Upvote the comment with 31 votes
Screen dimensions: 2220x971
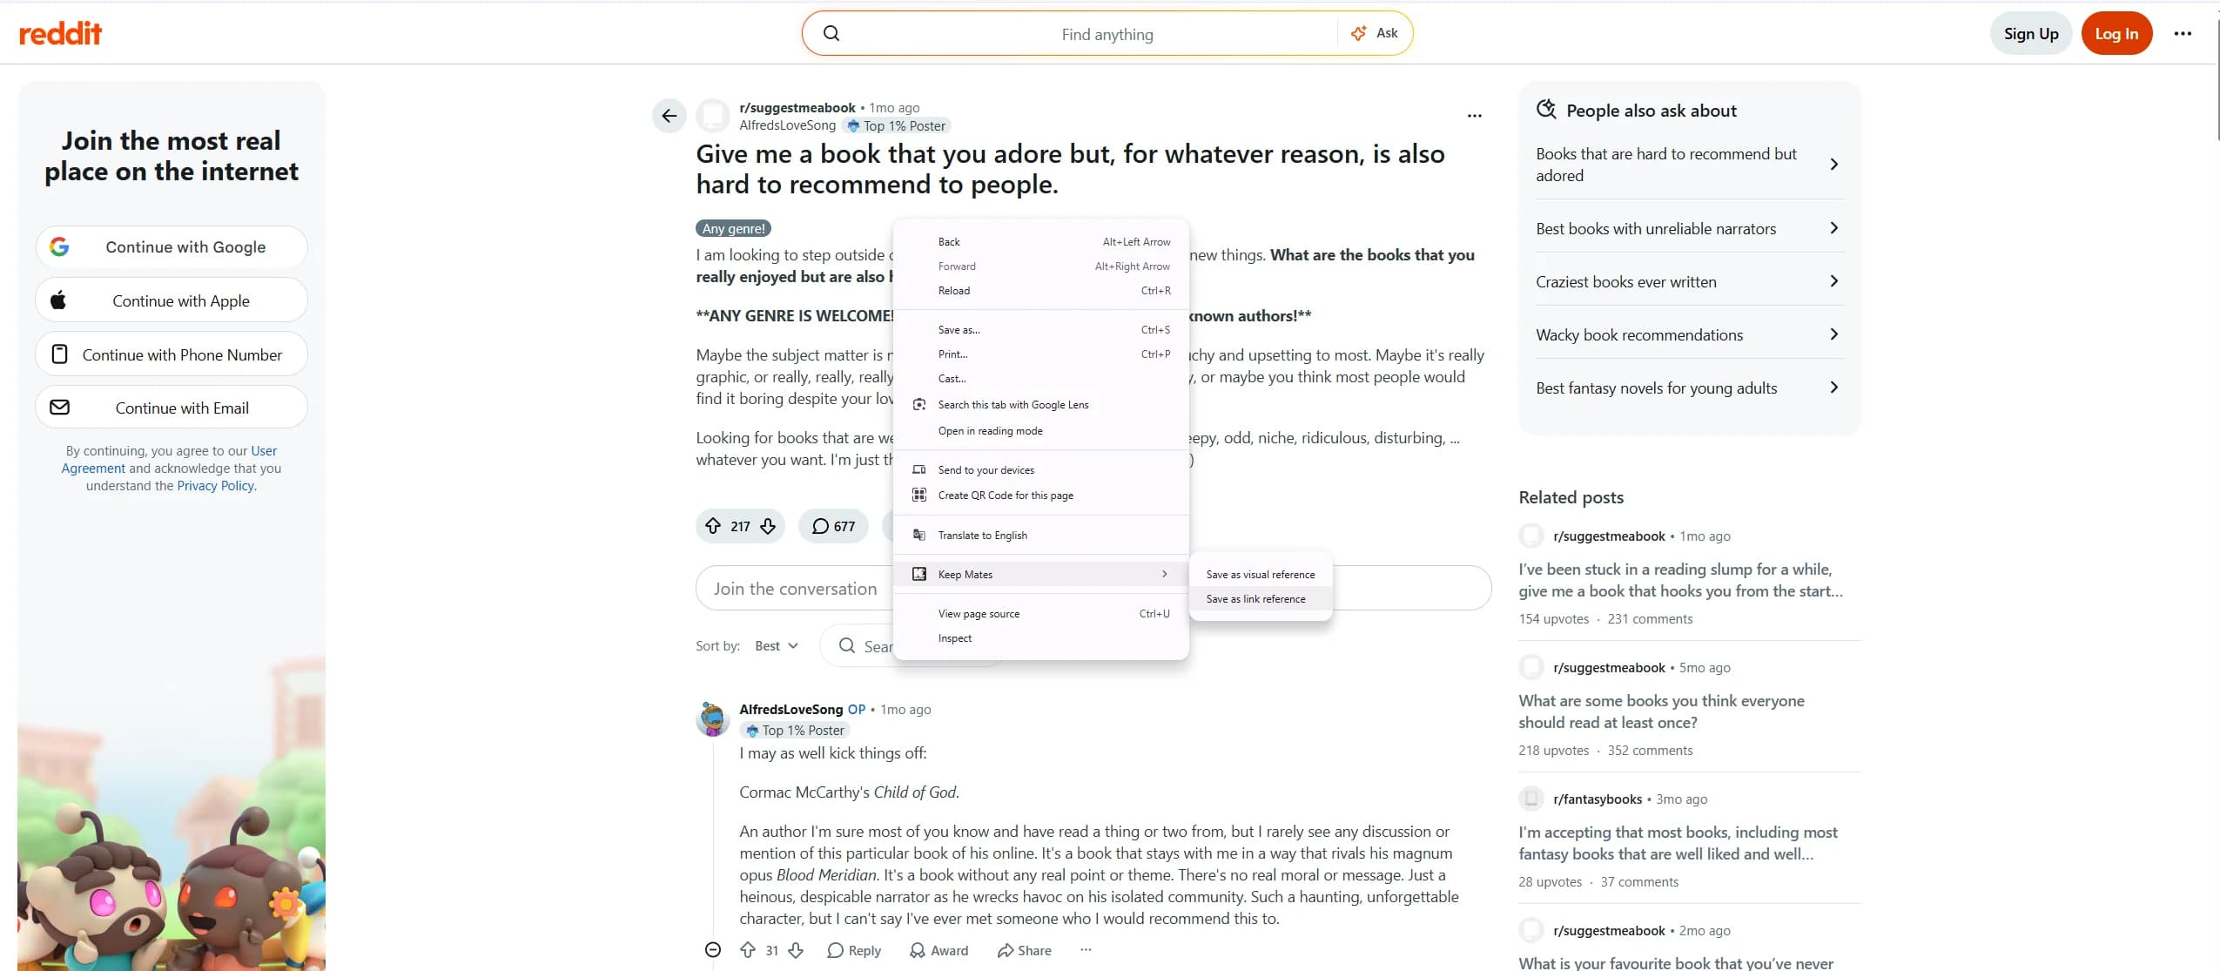click(x=747, y=950)
